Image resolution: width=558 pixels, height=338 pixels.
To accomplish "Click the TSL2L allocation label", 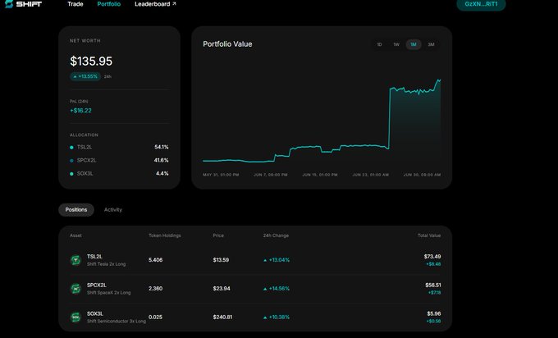I will coord(85,148).
